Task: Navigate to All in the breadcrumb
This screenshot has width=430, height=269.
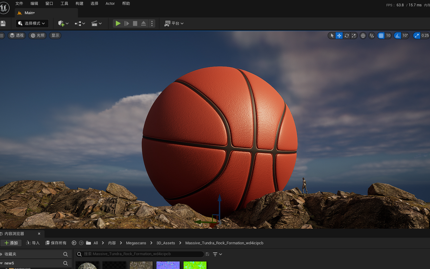Action: (x=96, y=243)
